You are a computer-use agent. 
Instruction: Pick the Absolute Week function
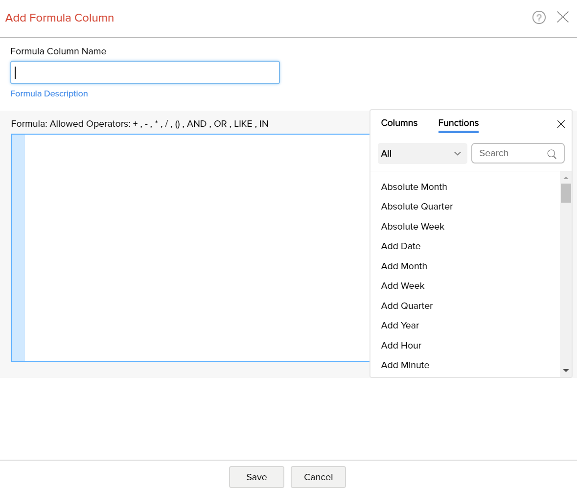413,226
